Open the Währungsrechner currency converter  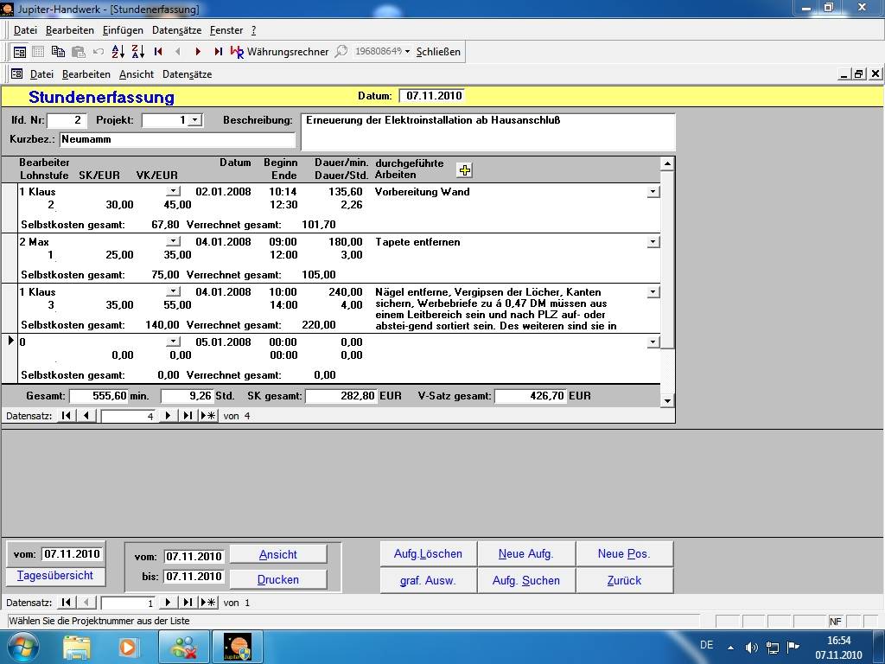coord(279,52)
